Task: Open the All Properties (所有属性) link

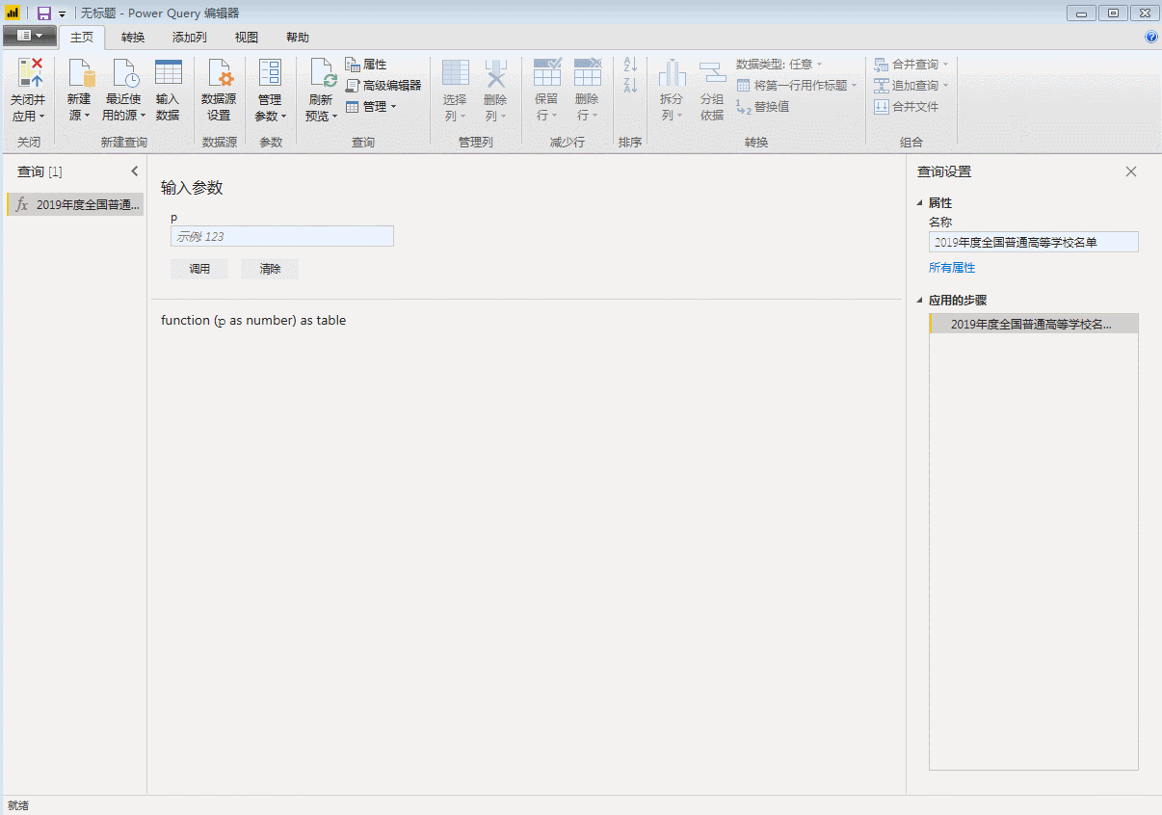Action: [x=952, y=268]
